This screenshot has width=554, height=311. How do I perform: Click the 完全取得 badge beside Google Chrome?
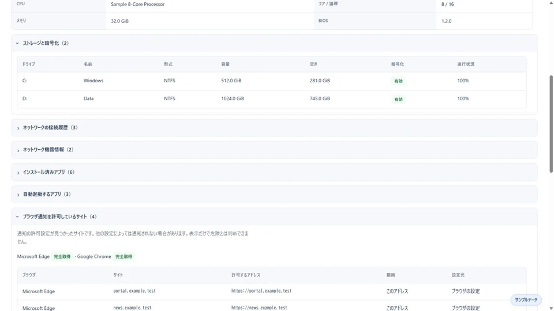coord(123,257)
